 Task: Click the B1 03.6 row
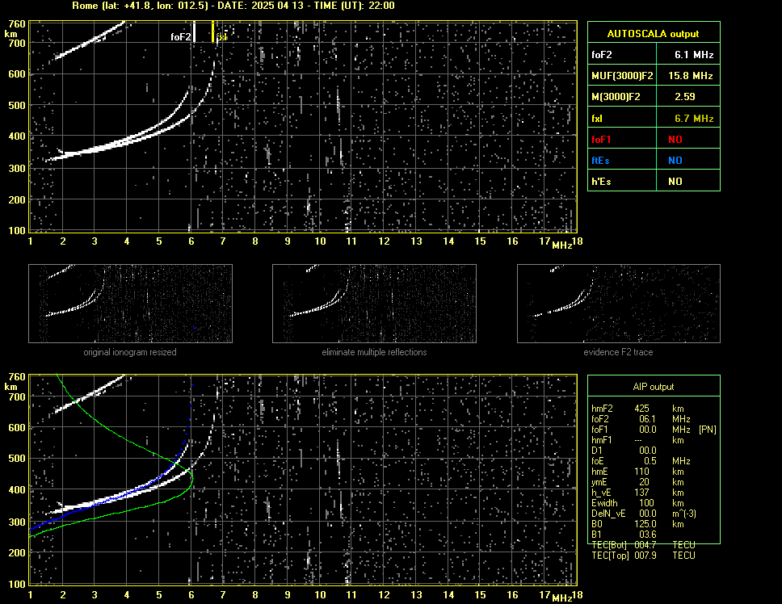pyautogui.click(x=624, y=535)
